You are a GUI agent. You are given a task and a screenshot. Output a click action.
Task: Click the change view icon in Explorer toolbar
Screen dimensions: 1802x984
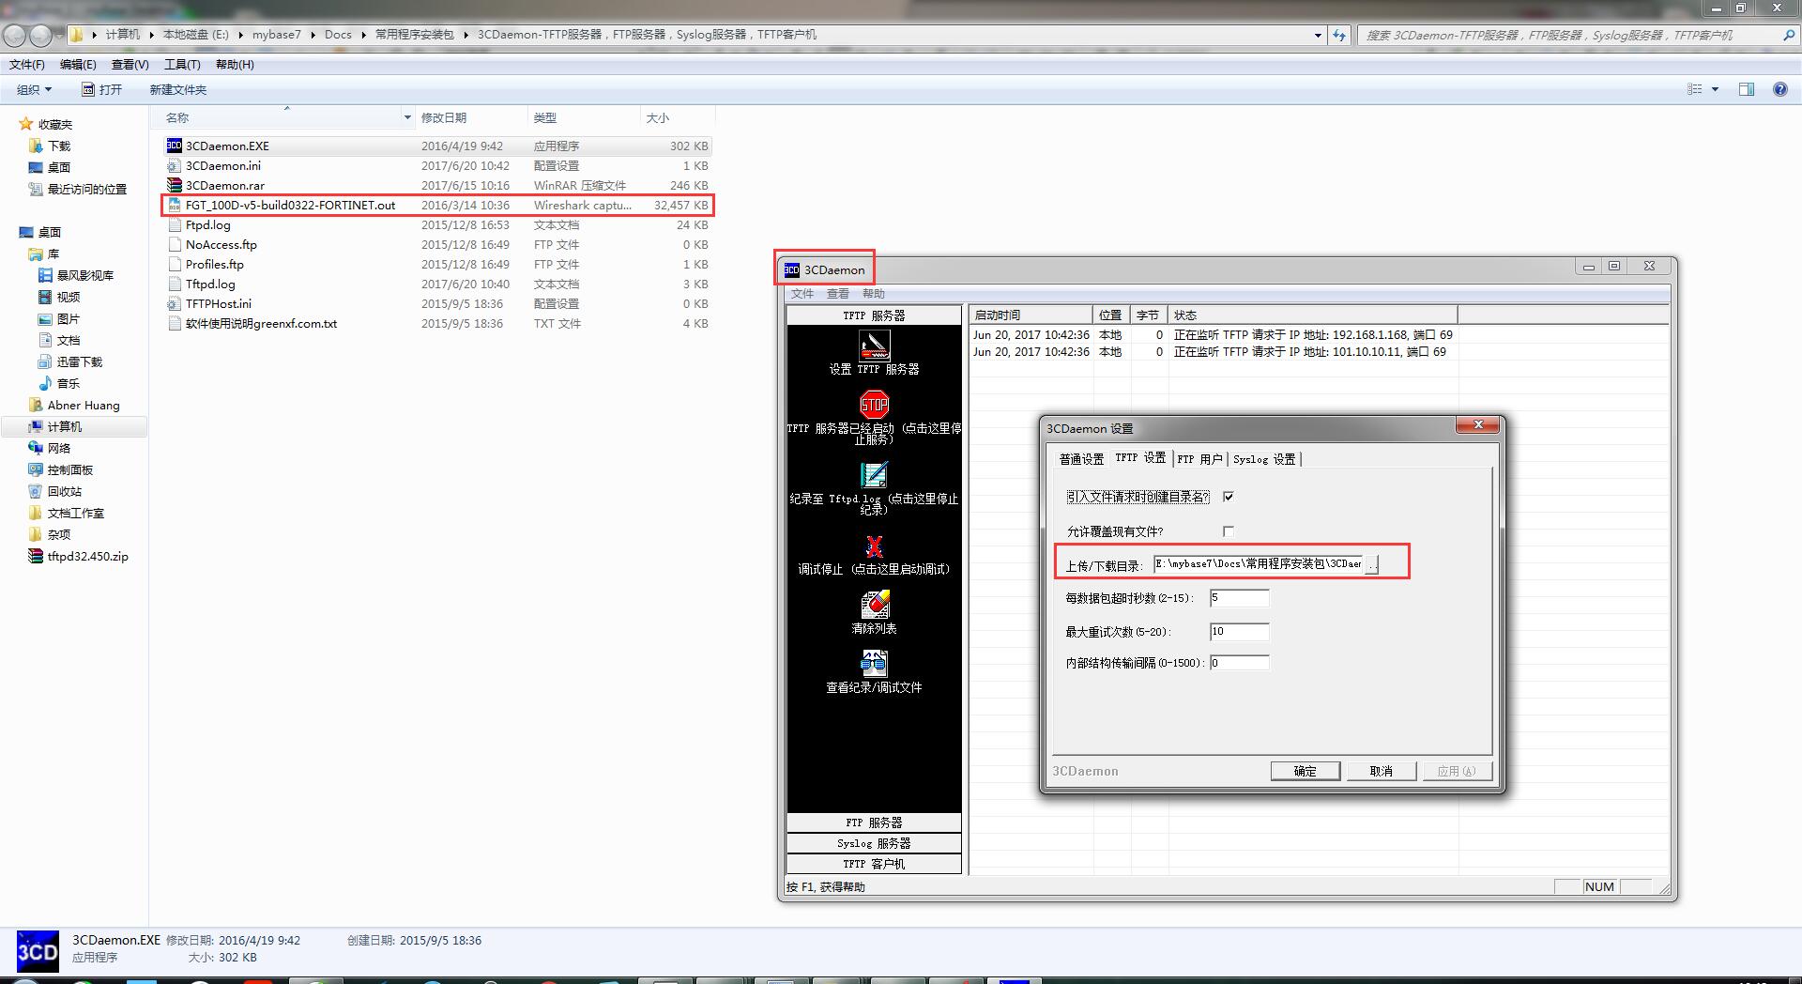click(1695, 89)
